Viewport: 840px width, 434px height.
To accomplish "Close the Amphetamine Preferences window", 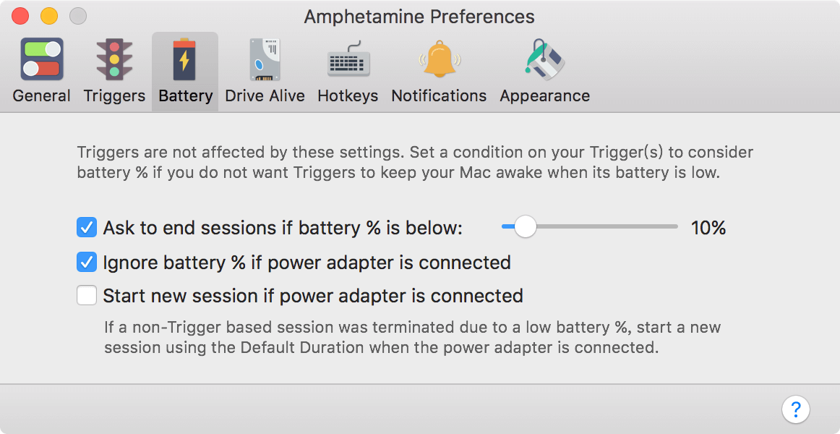I will pos(20,16).
